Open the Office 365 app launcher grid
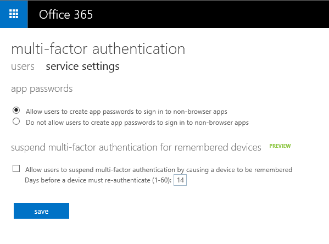This screenshot has height=244, width=329. click(14, 14)
